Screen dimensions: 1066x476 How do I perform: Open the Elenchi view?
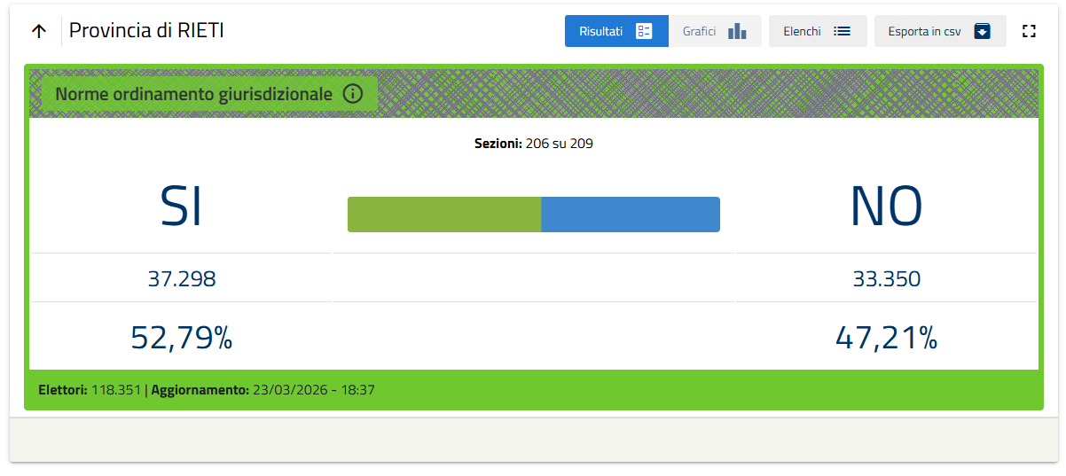(803, 31)
